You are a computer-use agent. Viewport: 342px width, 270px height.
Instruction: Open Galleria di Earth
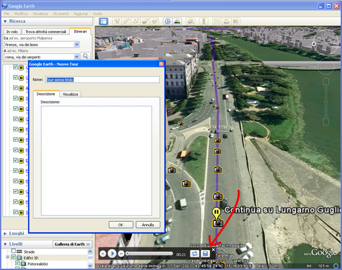point(72,244)
